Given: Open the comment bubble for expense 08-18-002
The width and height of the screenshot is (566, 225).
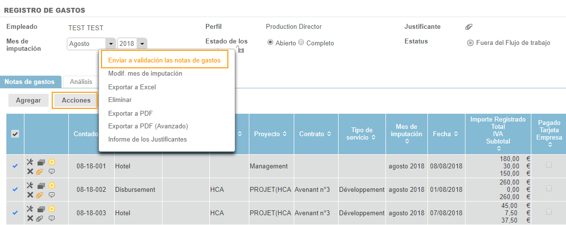Looking at the screenshot, I should 52,195.
